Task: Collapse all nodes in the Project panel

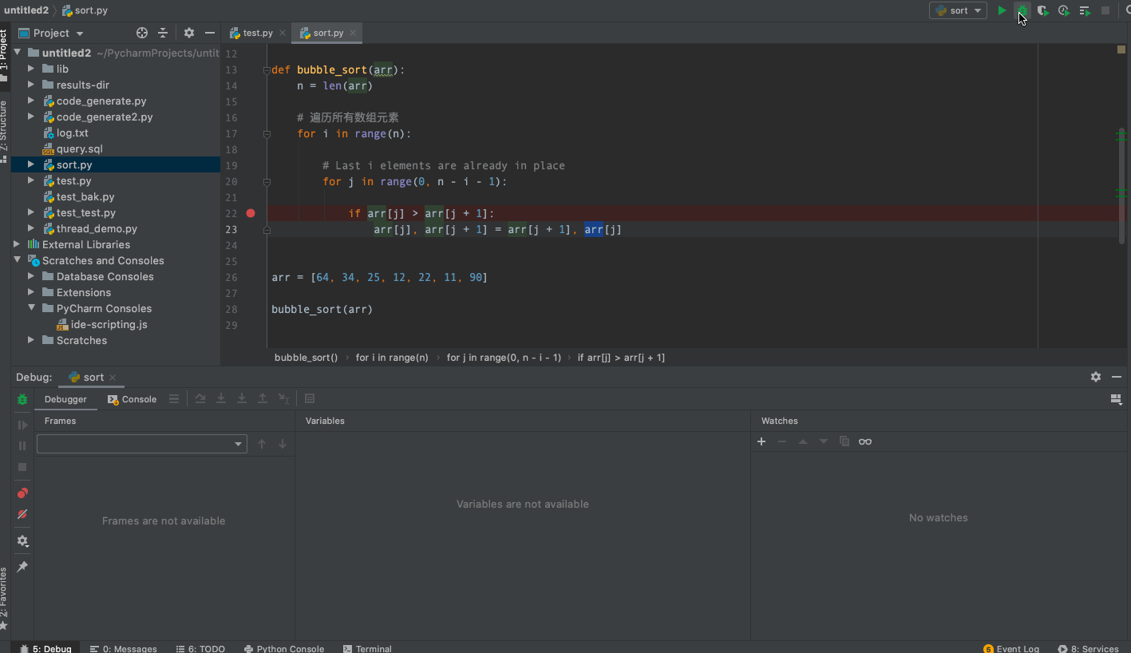Action: [x=163, y=33]
